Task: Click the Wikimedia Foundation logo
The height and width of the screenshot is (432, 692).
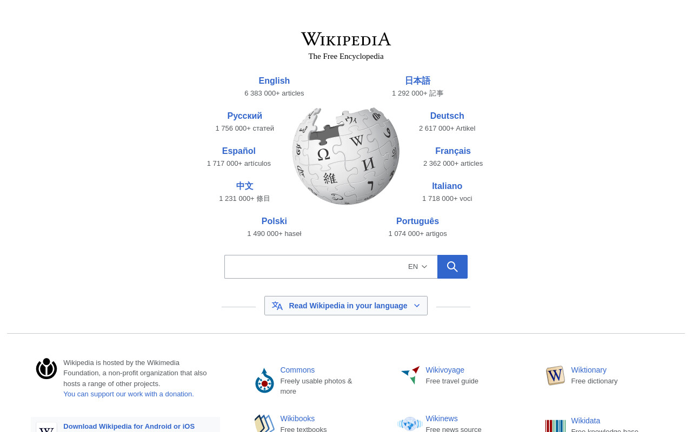Action: (x=46, y=368)
